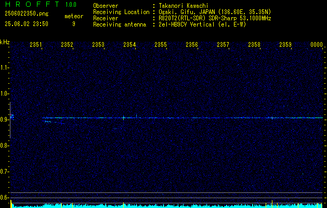
Task: Click the 2355 time axis label
Action: point(161,45)
